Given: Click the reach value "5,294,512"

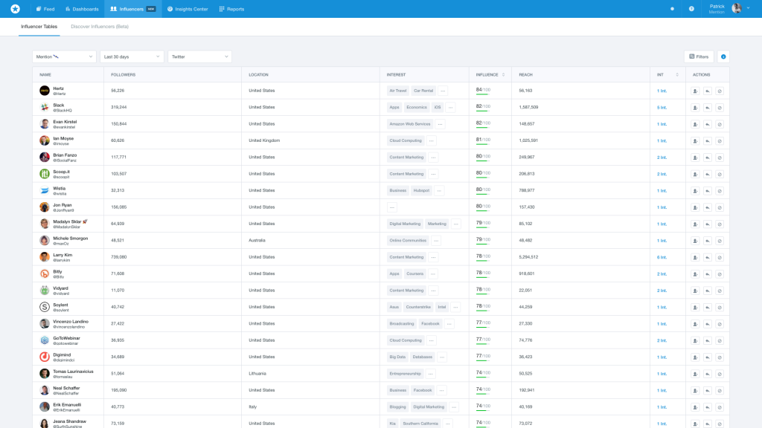Looking at the screenshot, I should (x=528, y=257).
